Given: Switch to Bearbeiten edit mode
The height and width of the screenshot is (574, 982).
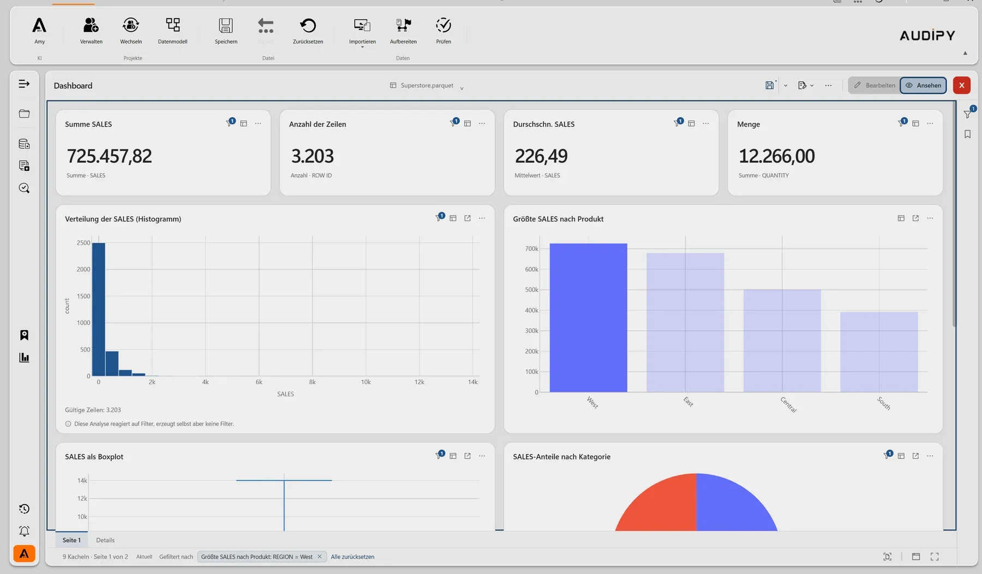Looking at the screenshot, I should coord(875,86).
